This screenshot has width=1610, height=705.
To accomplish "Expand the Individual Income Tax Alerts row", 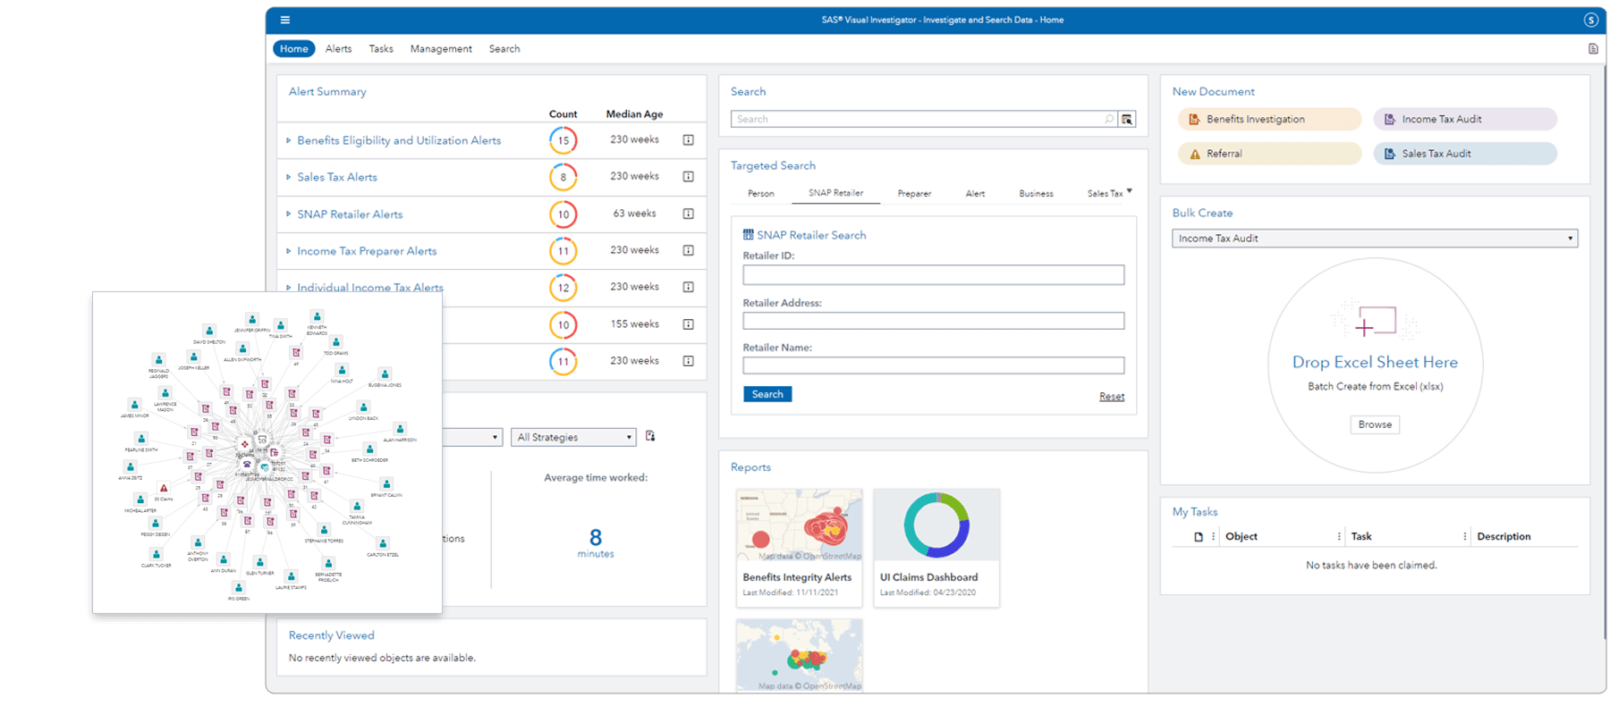I will [288, 288].
